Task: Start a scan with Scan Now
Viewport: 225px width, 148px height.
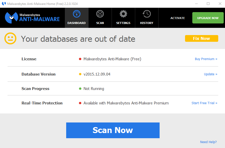Action: click(113, 130)
